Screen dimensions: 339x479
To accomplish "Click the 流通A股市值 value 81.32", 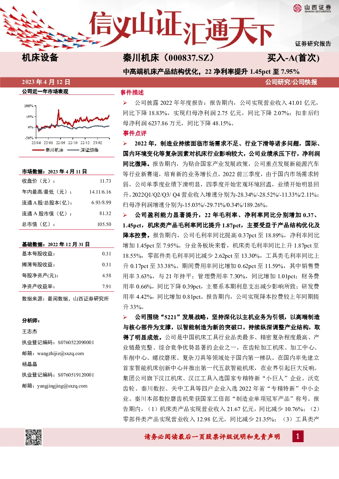I will [x=106, y=213].
